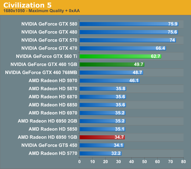The image size is (191, 169).
Task: Click the 80 tick on the x-axis
Action: [184, 162]
